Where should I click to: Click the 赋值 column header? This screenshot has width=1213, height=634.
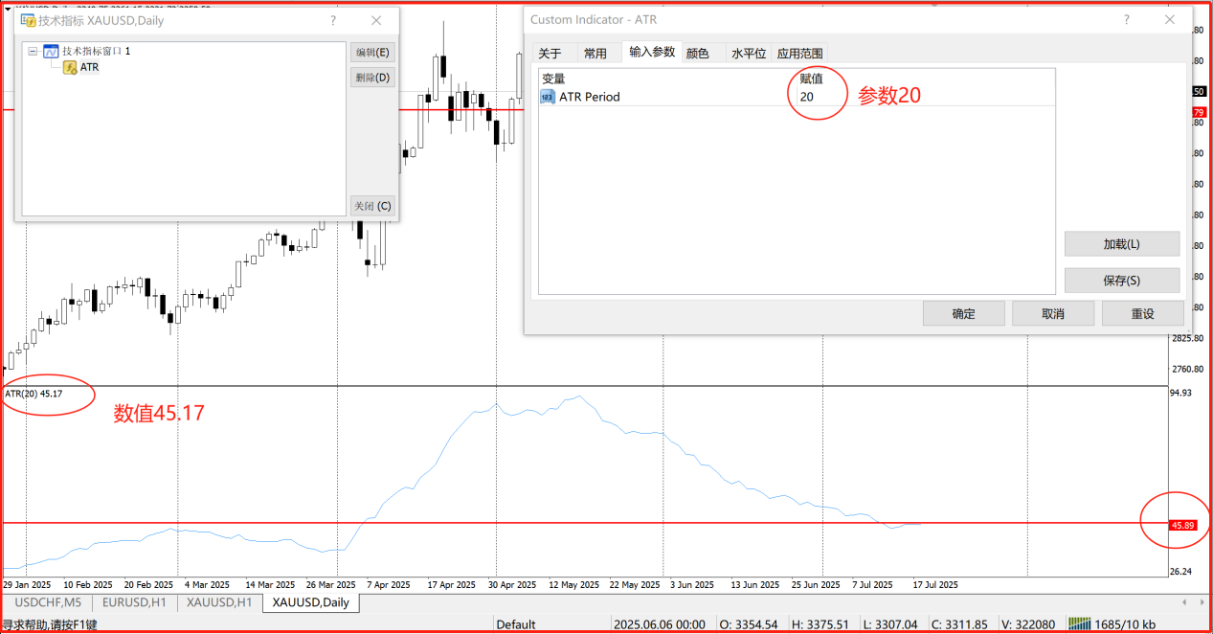point(811,79)
